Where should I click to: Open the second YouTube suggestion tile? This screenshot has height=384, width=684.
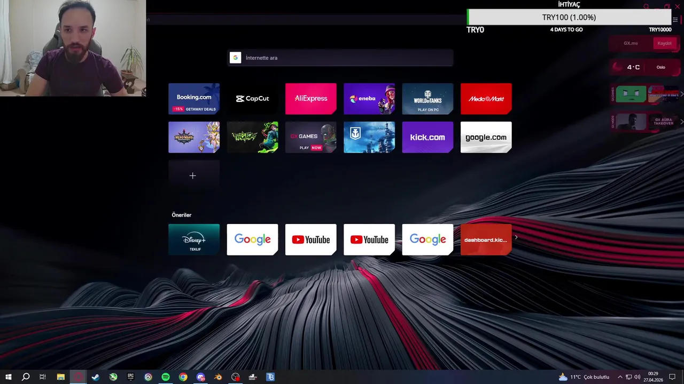pyautogui.click(x=369, y=239)
